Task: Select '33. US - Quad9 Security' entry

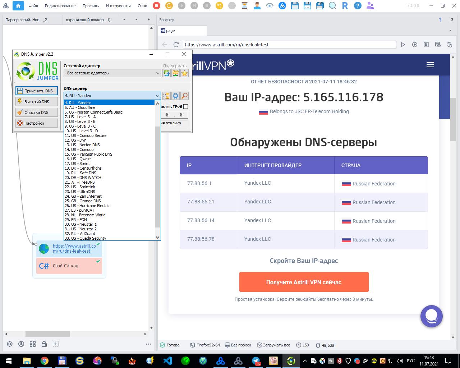Action: (109, 238)
